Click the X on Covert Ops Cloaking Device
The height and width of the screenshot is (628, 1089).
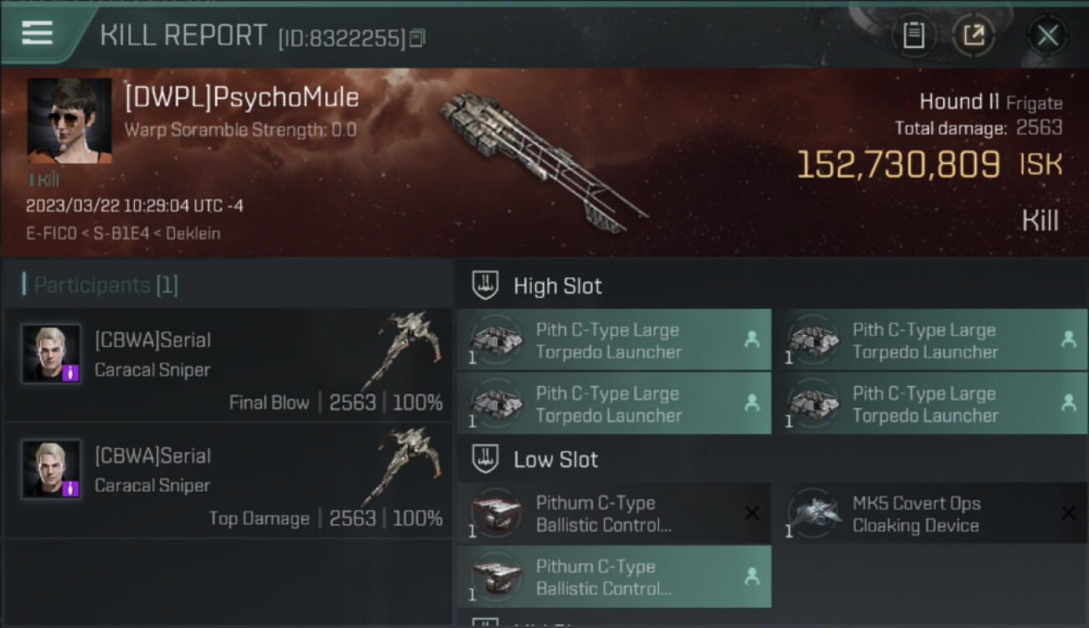tap(1069, 513)
